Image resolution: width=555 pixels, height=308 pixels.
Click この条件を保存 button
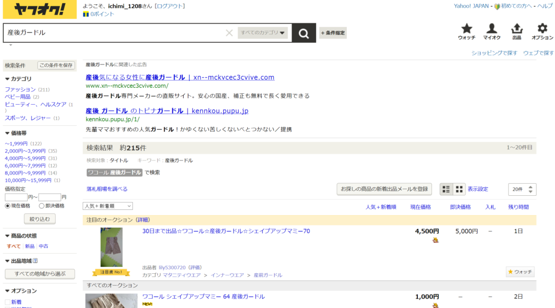click(x=56, y=66)
